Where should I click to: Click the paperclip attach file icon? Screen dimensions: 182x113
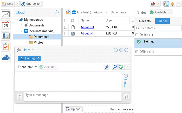tap(106, 67)
